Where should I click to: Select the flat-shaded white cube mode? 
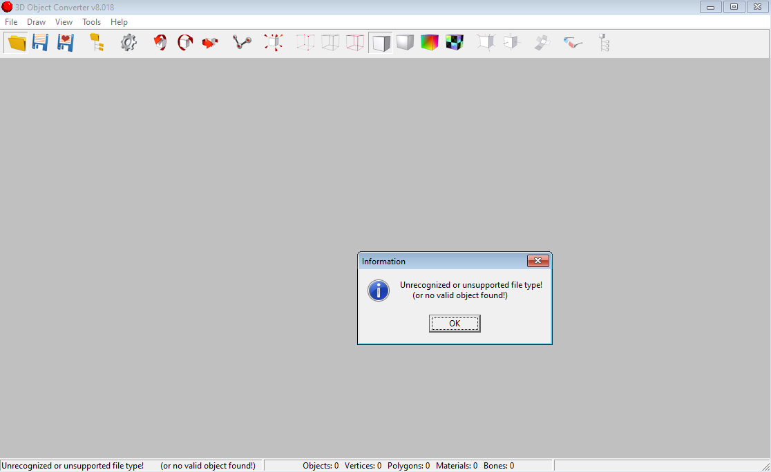(x=381, y=43)
